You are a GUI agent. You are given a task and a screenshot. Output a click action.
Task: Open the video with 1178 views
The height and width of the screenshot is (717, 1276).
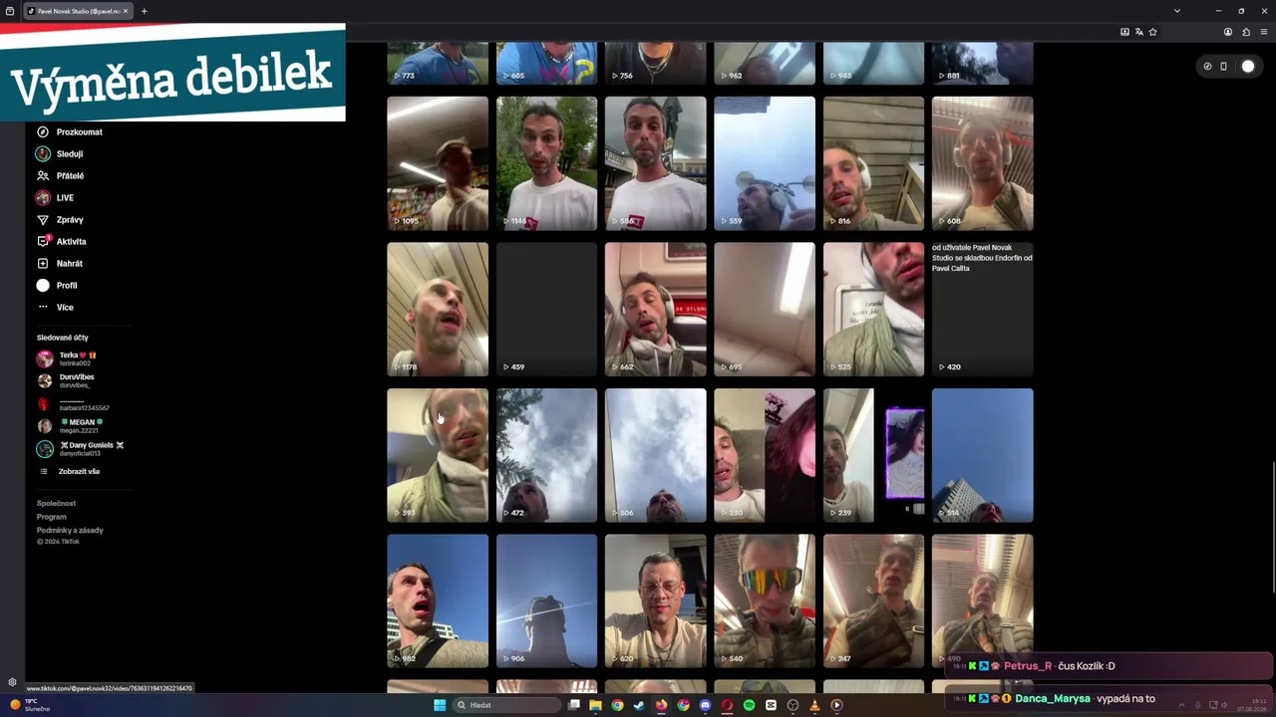(438, 310)
